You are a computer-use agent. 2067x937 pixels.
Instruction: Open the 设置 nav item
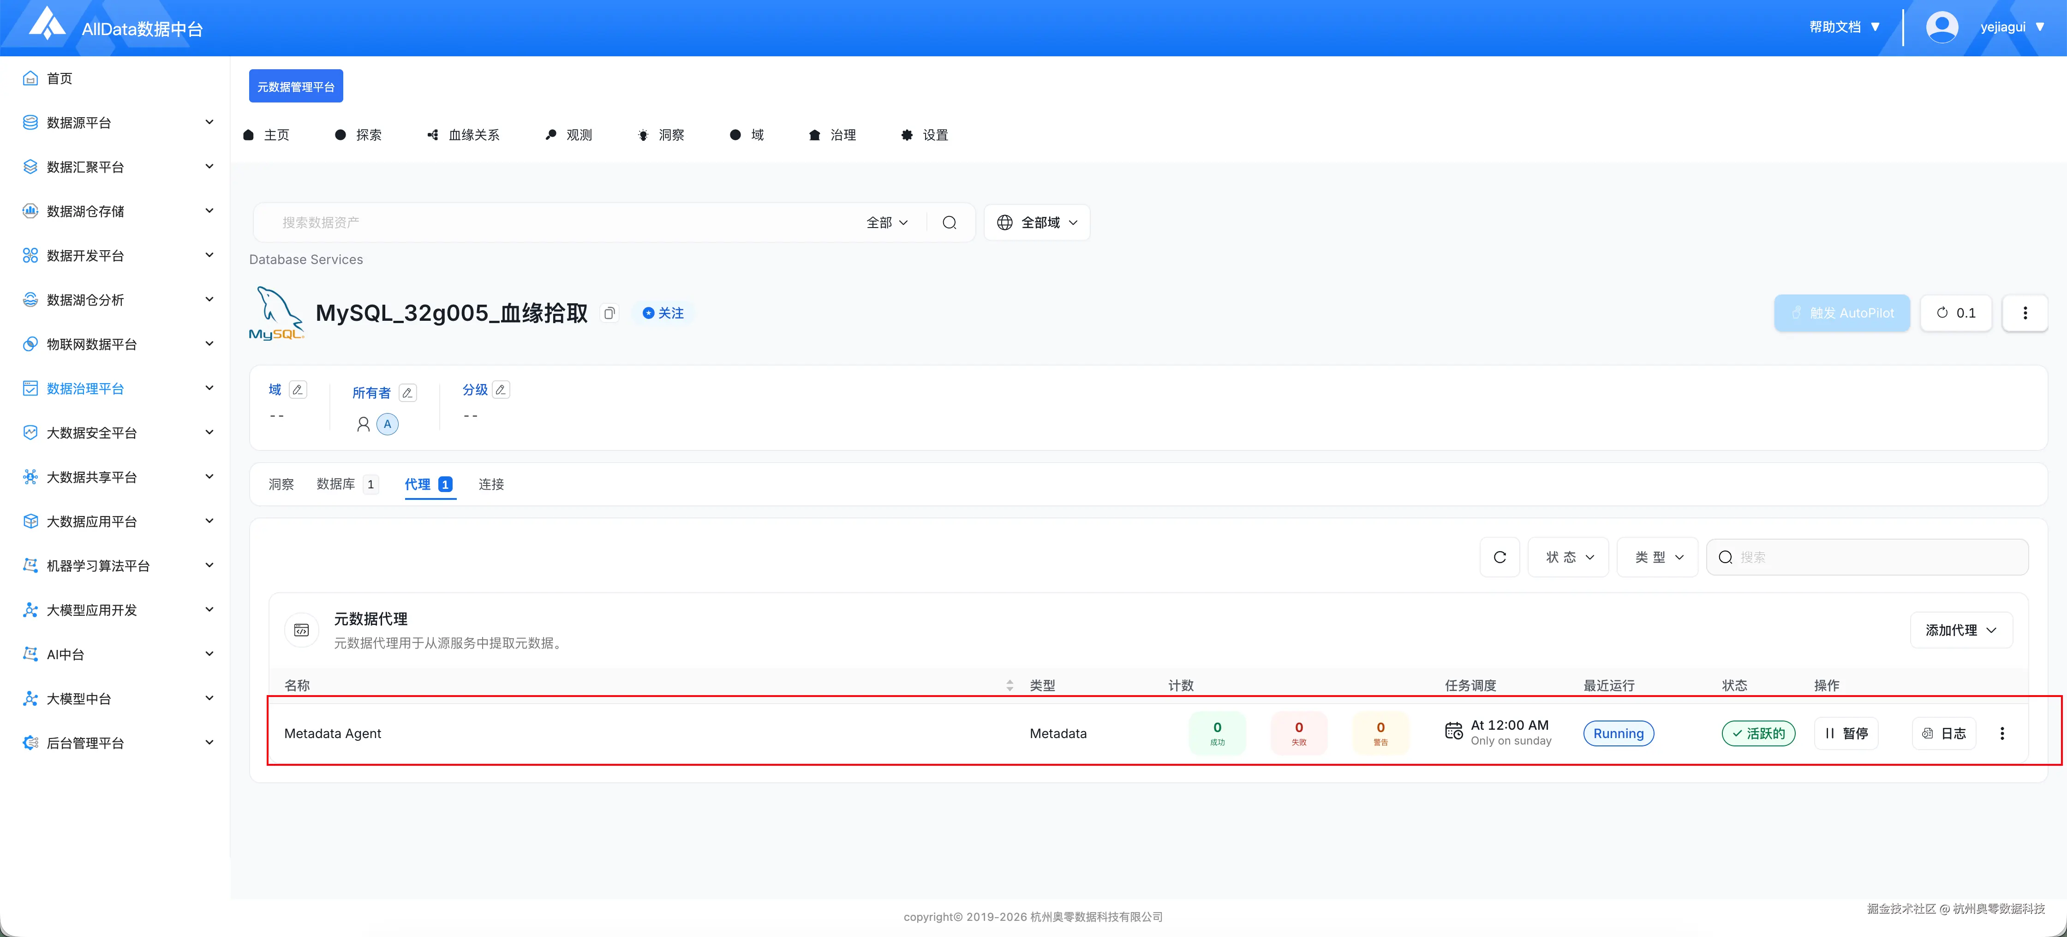tap(924, 135)
